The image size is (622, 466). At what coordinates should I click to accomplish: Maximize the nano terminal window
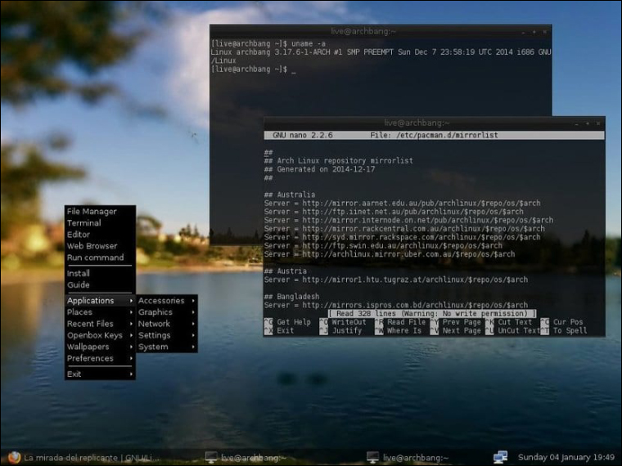pos(588,123)
